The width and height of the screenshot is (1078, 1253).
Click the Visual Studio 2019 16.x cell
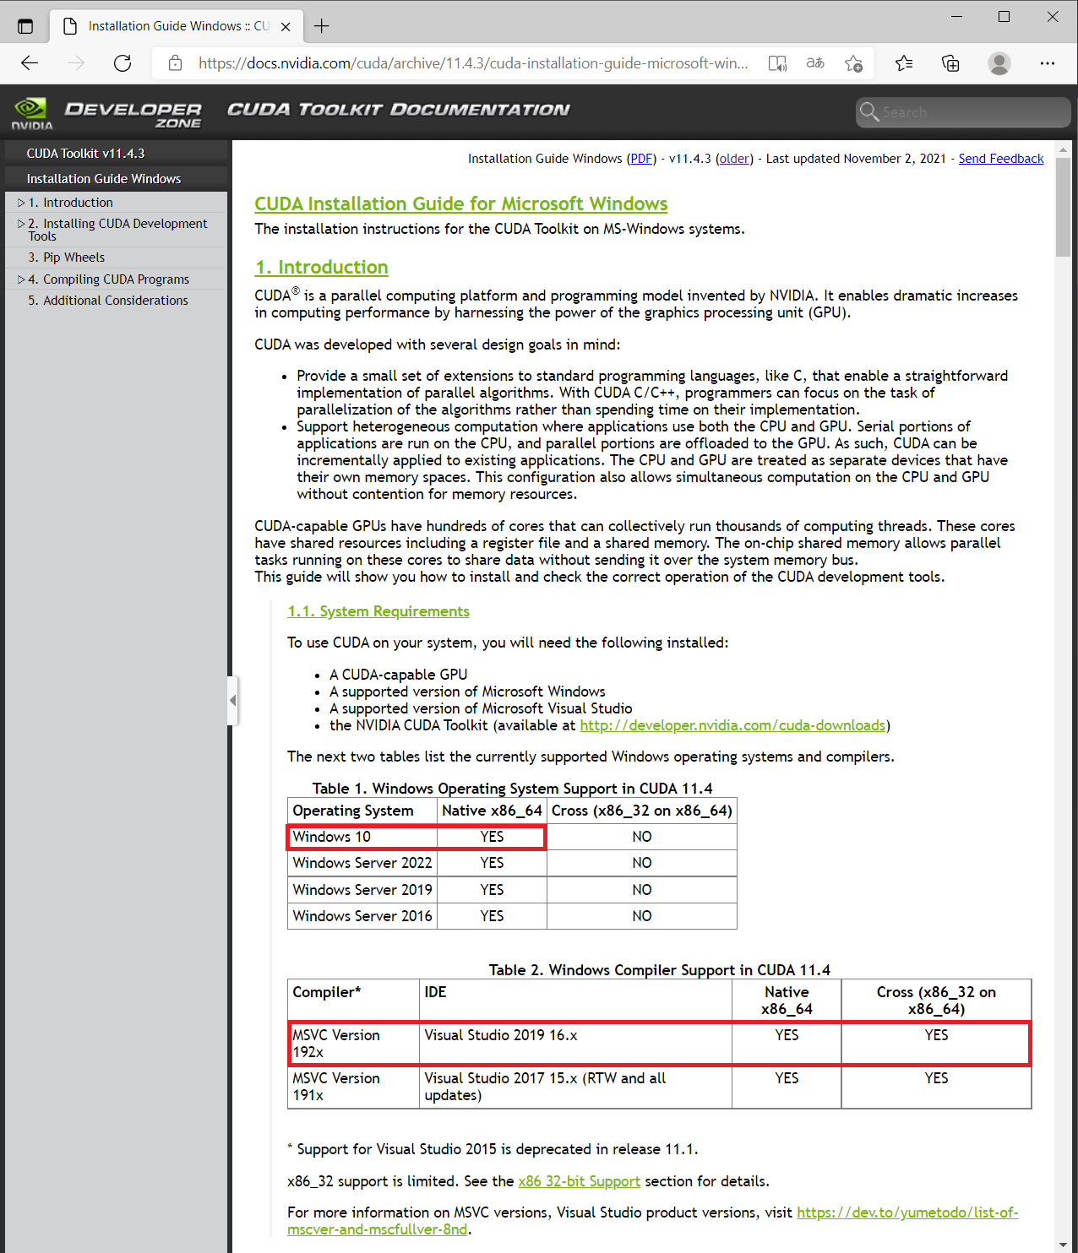tap(575, 1044)
